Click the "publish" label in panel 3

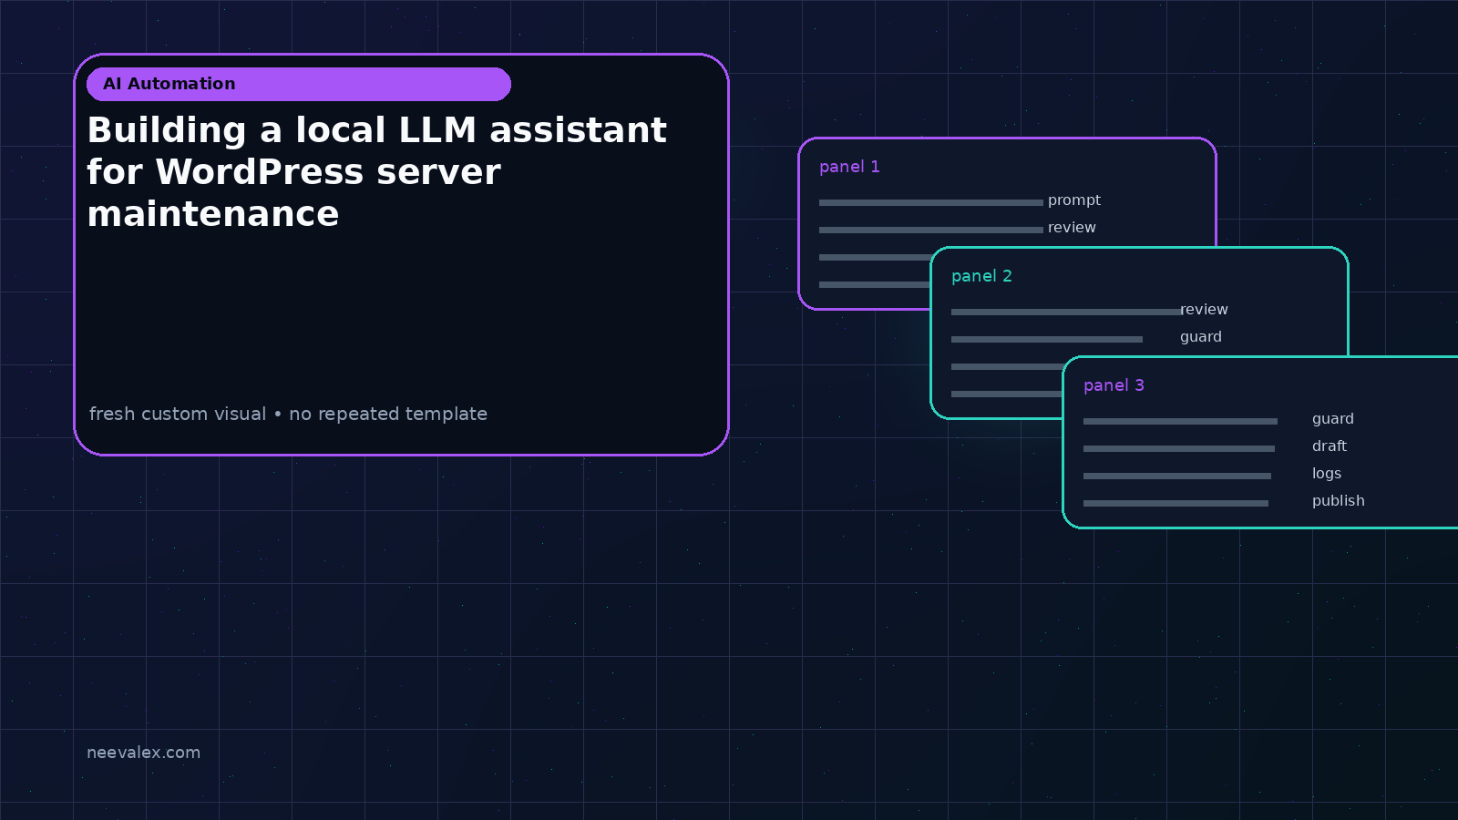click(1339, 501)
